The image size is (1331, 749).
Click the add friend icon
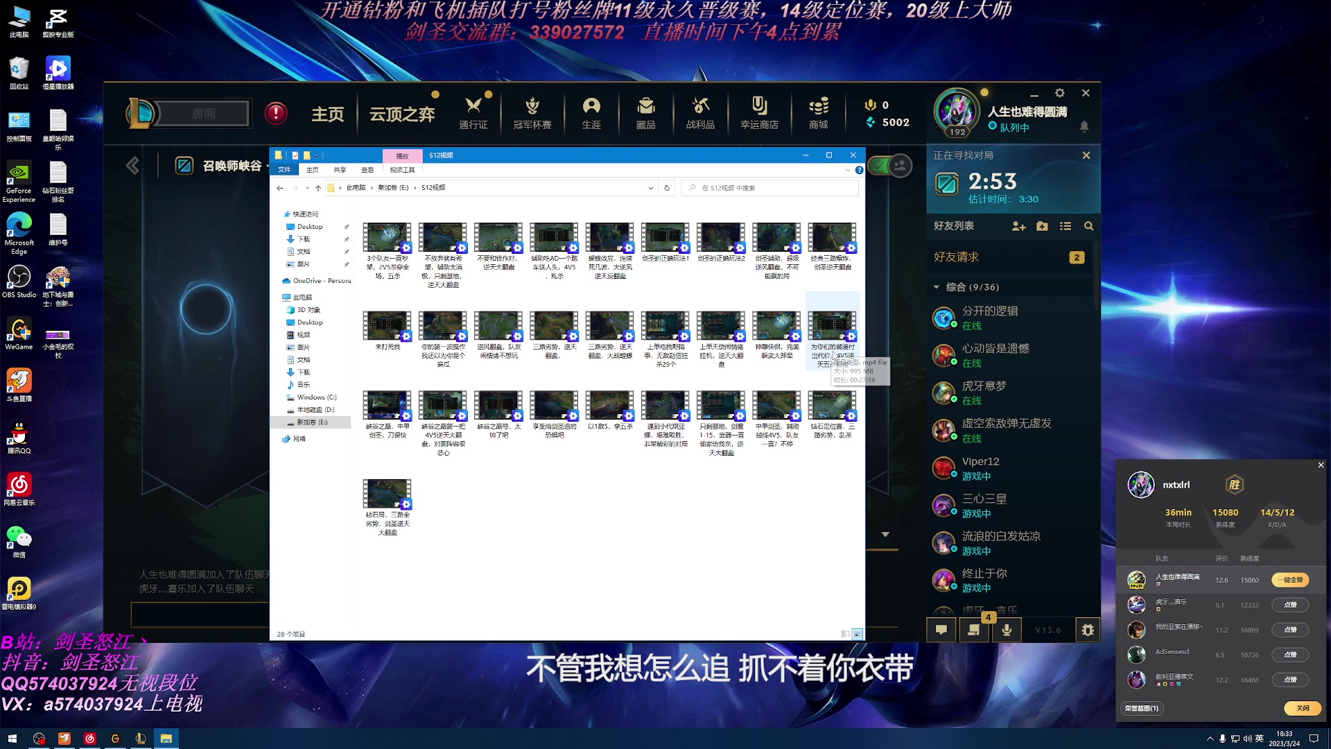click(1018, 226)
